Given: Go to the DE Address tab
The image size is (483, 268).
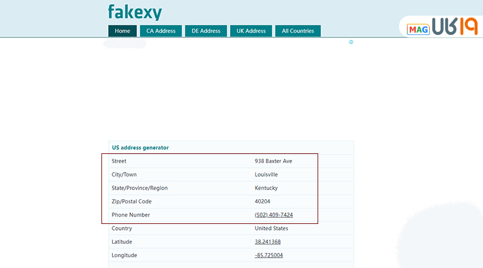Looking at the screenshot, I should [x=206, y=31].
